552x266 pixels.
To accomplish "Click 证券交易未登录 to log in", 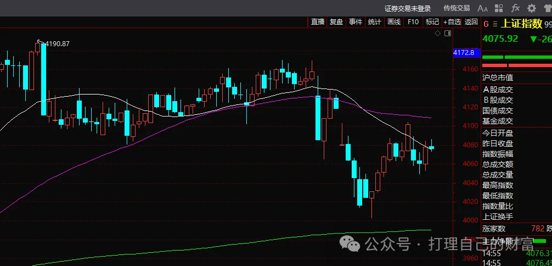I will (x=408, y=8).
